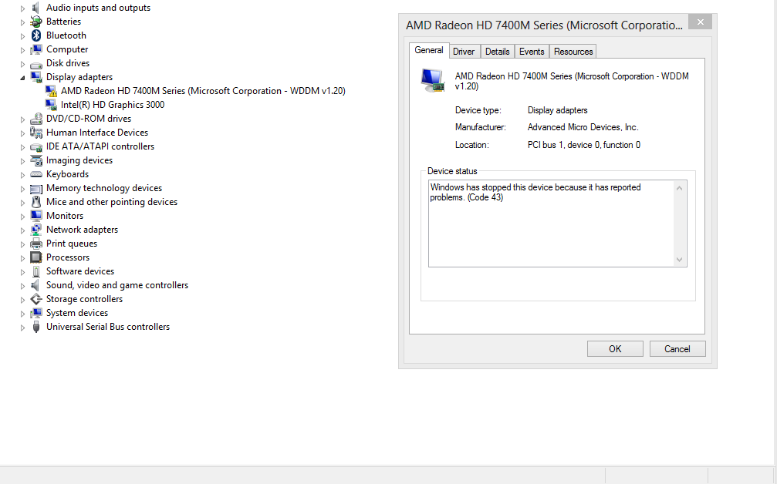Viewport: 777px width, 484px height.
Task: Click the Device status scroll up arrow
Action: 679,188
